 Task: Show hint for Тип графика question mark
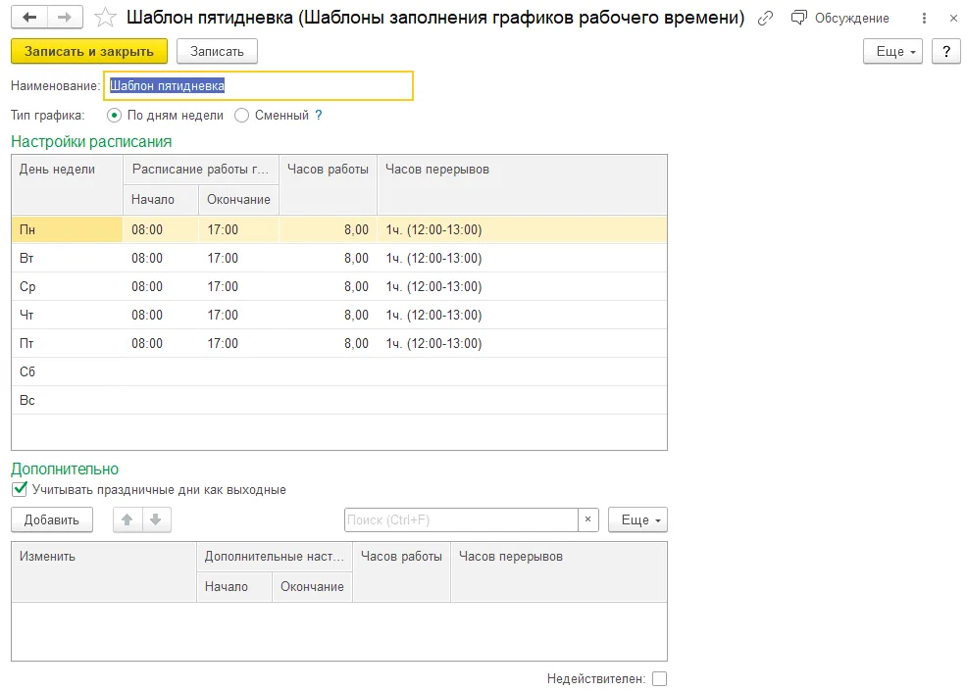tap(318, 116)
